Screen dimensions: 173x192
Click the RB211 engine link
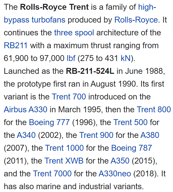click(x=16, y=45)
